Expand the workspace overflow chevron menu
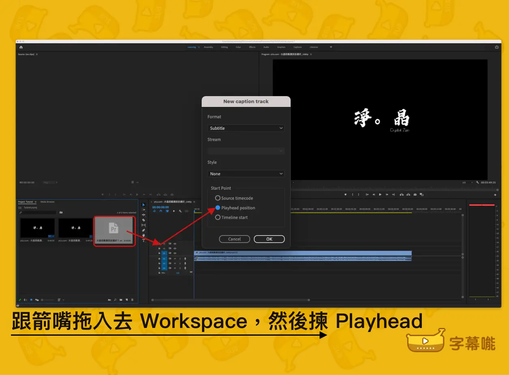The image size is (509, 375). point(331,47)
